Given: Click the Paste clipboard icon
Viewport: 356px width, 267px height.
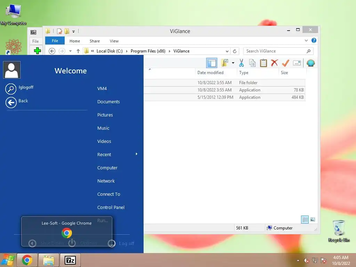Looking at the screenshot, I should coord(264,63).
